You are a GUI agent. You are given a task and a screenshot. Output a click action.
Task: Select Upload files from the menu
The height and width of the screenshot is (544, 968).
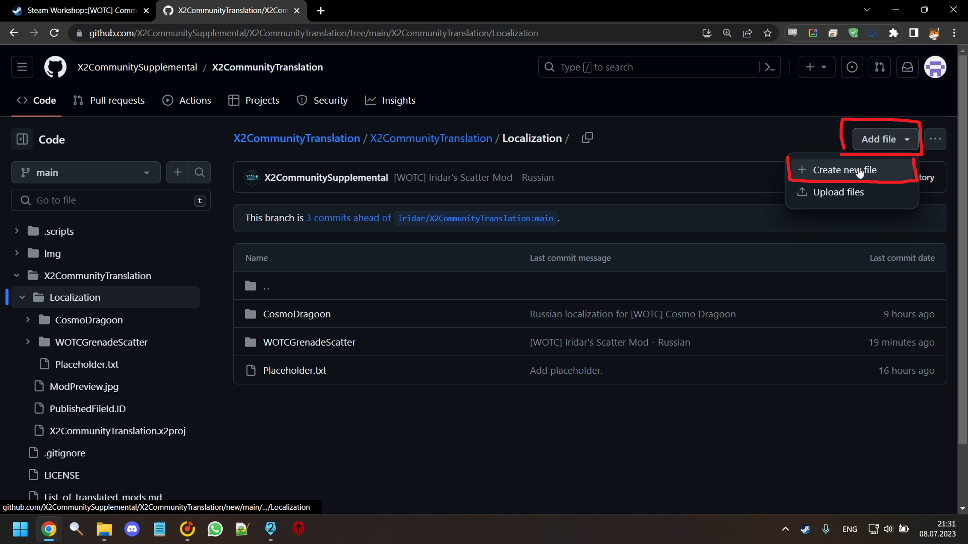[838, 192]
